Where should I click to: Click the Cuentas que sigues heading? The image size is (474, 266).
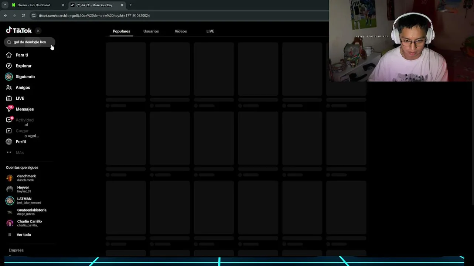pyautogui.click(x=22, y=167)
